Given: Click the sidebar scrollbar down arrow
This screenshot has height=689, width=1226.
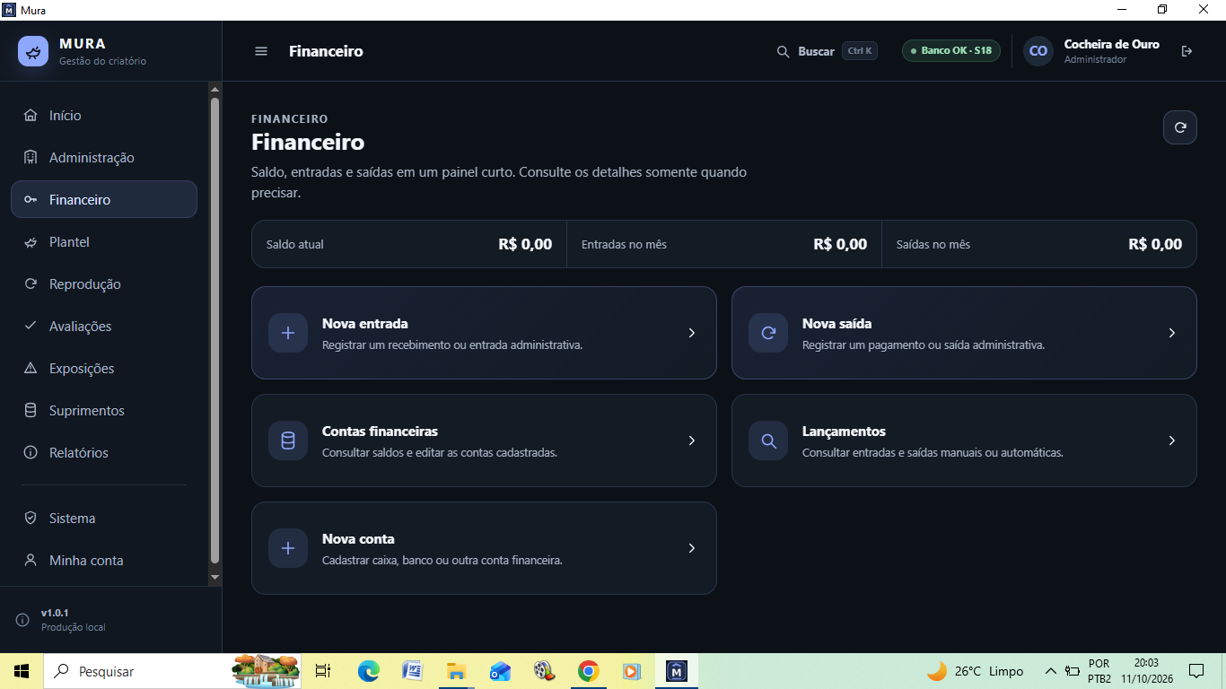Looking at the screenshot, I should 215,577.
